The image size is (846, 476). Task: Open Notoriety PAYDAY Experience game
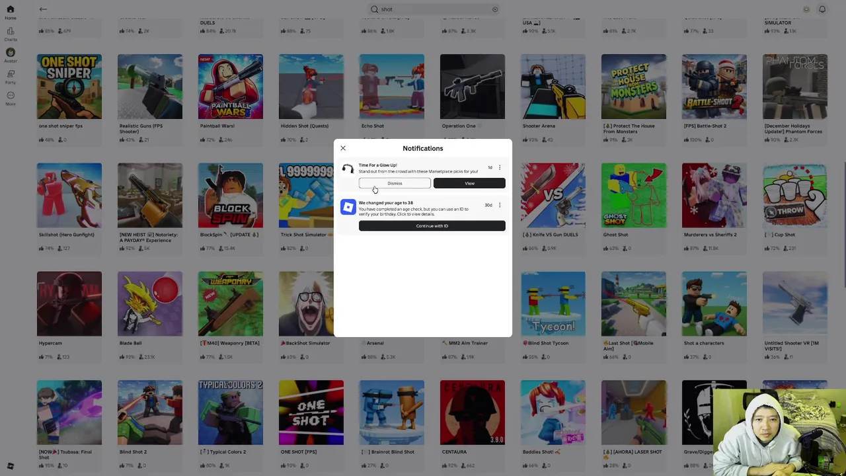click(150, 195)
